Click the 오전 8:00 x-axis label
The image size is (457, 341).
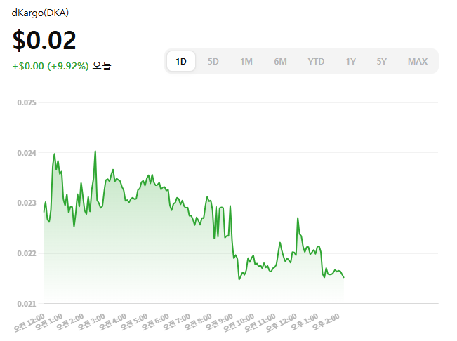(x=197, y=322)
